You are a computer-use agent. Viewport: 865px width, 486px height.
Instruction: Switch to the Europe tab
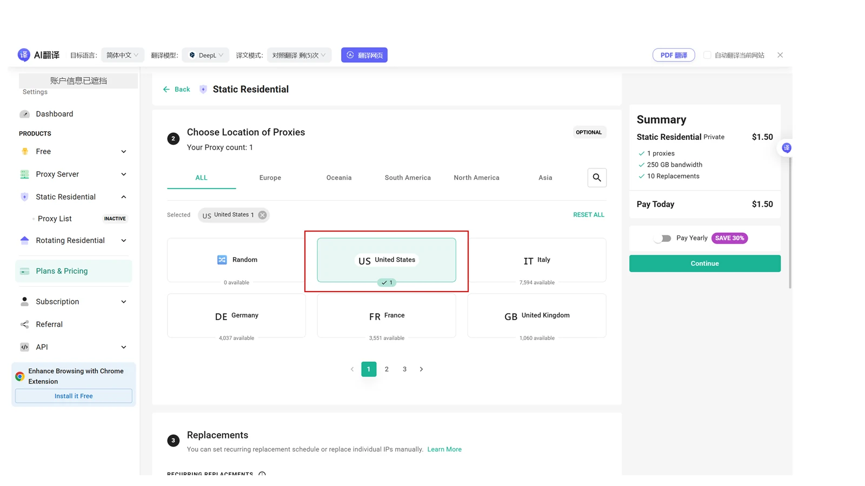tap(270, 178)
